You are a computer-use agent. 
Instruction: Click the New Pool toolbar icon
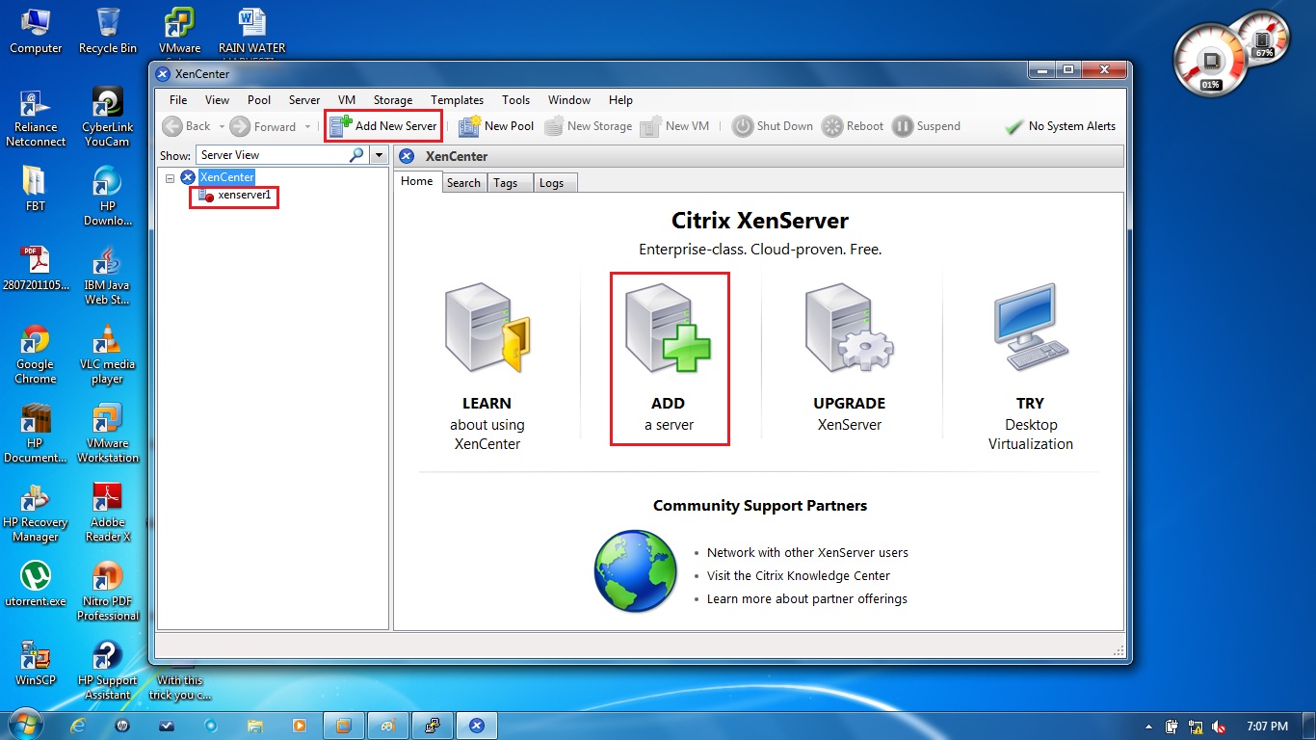(469, 126)
